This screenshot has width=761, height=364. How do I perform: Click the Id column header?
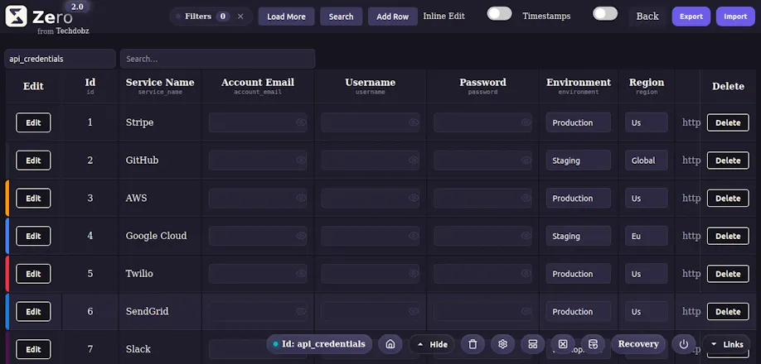point(90,86)
